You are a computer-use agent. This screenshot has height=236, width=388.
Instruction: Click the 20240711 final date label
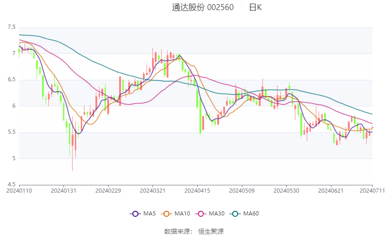[372, 191]
